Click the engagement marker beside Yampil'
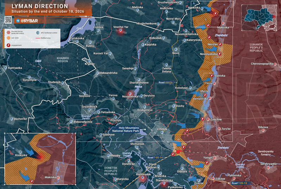The image size is (281, 189). tap(207, 163)
